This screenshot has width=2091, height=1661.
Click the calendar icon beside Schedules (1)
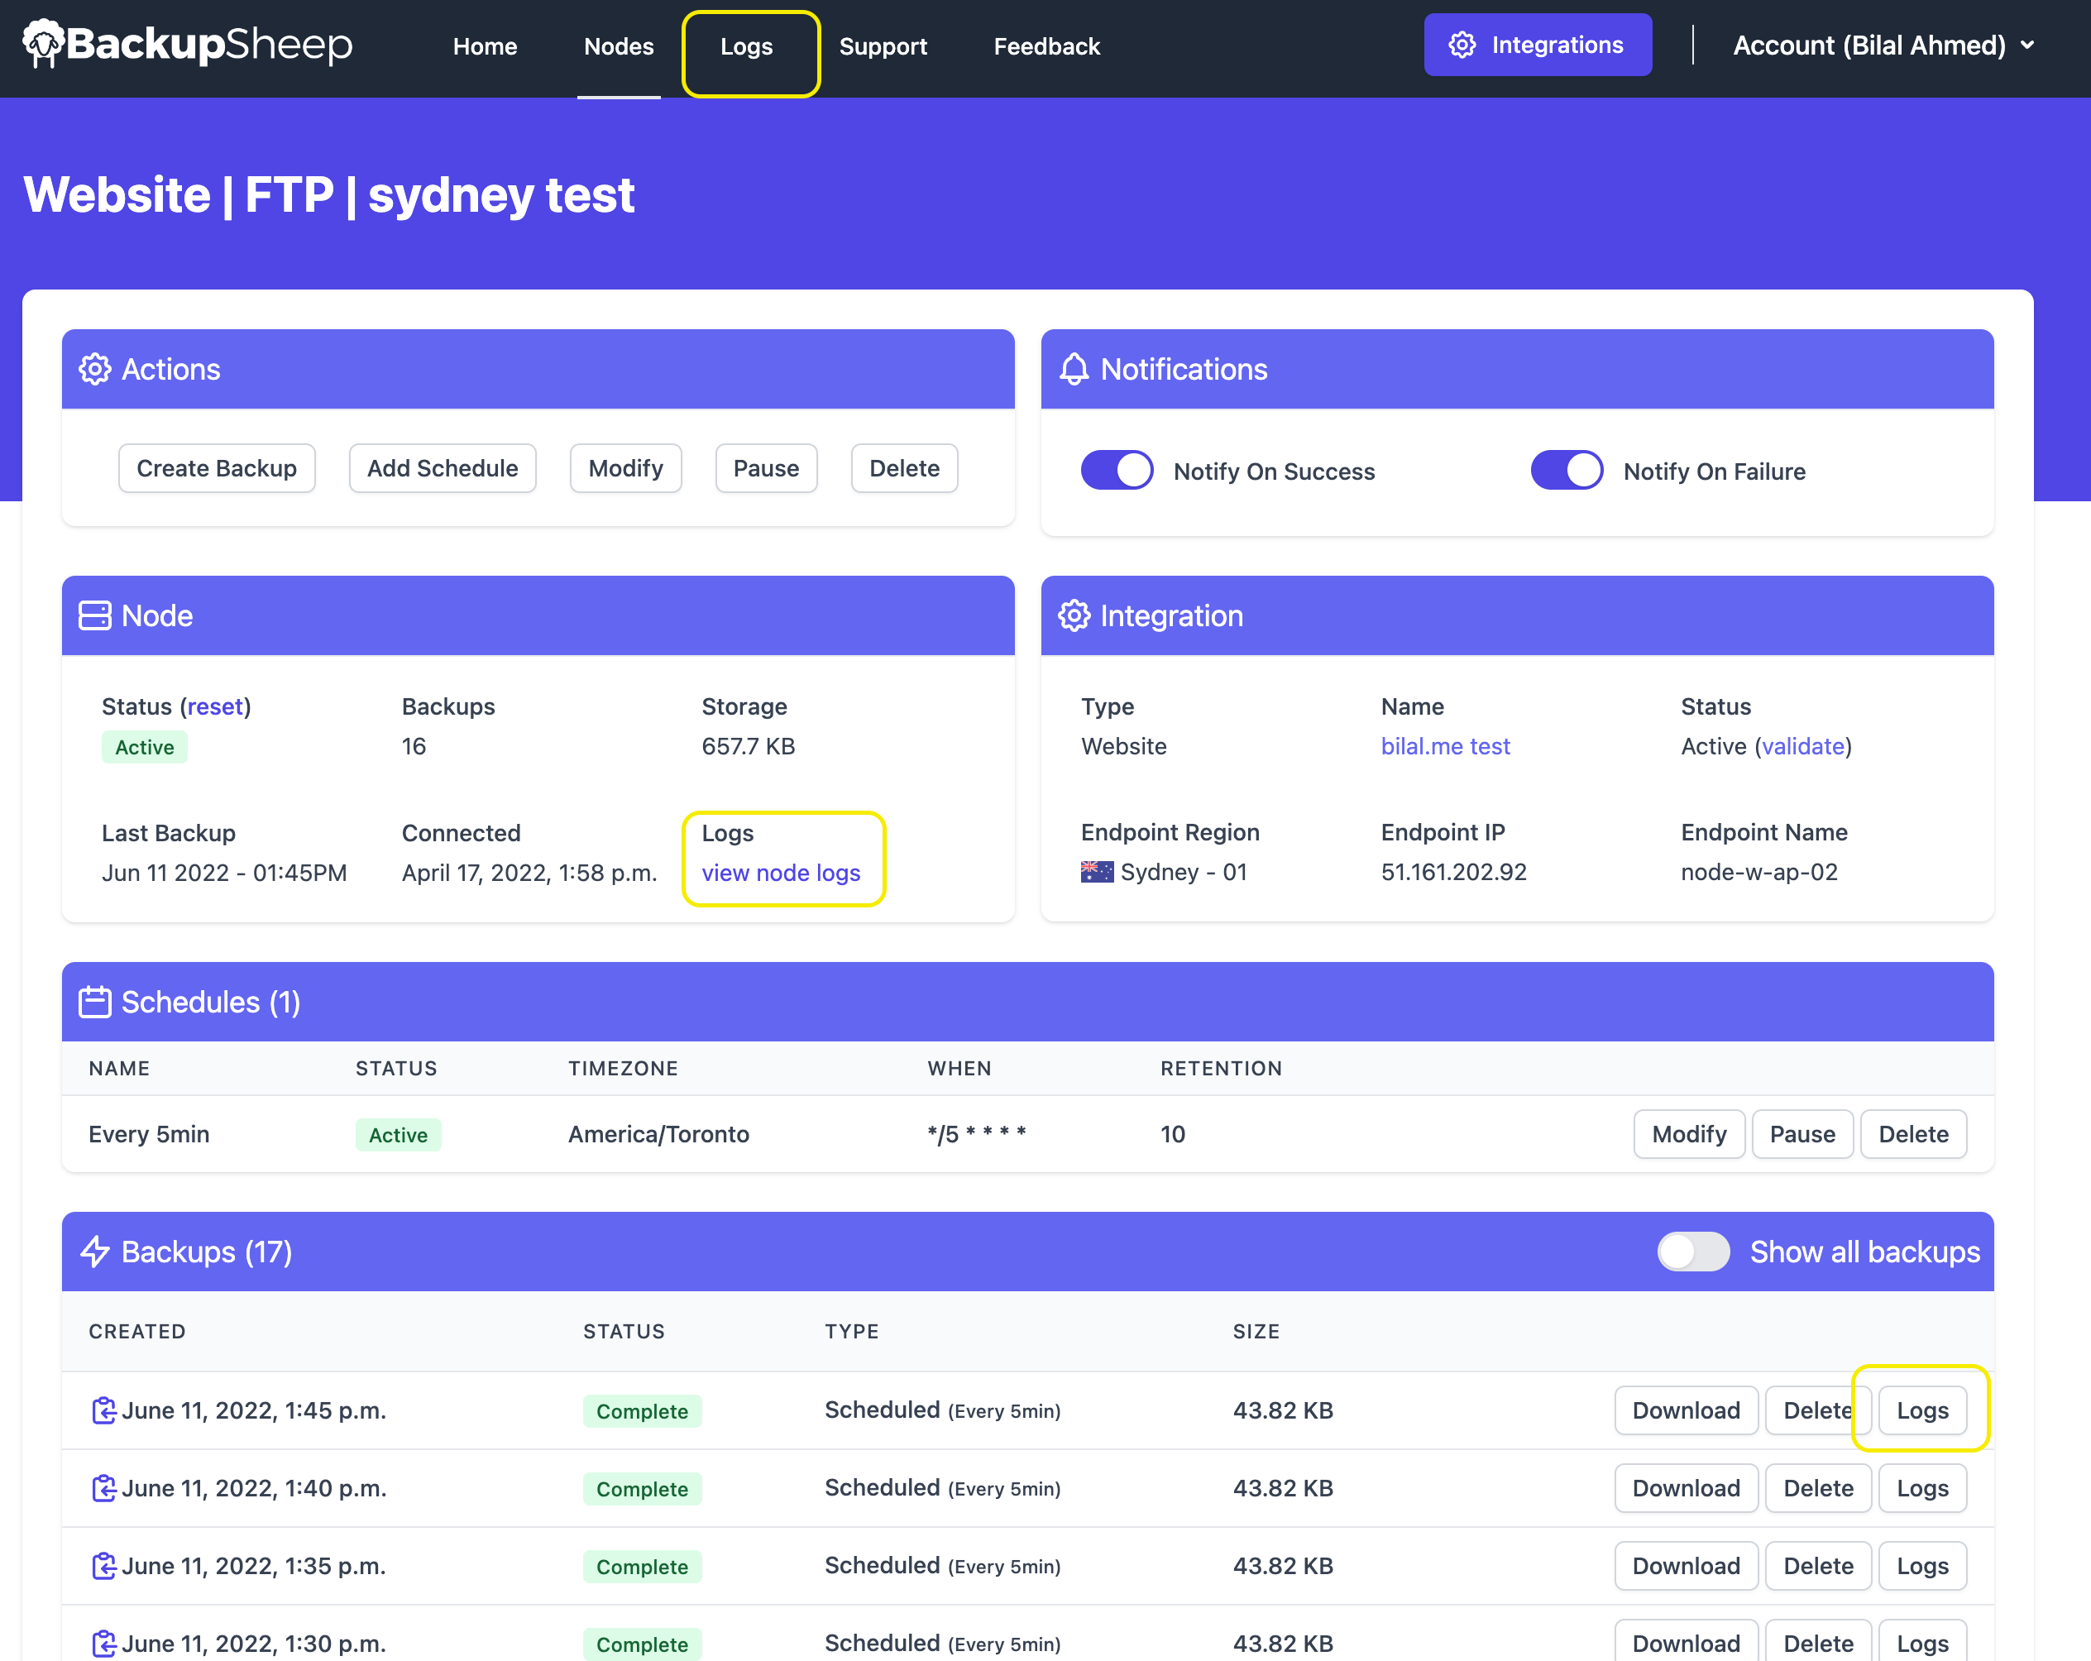pos(95,1002)
